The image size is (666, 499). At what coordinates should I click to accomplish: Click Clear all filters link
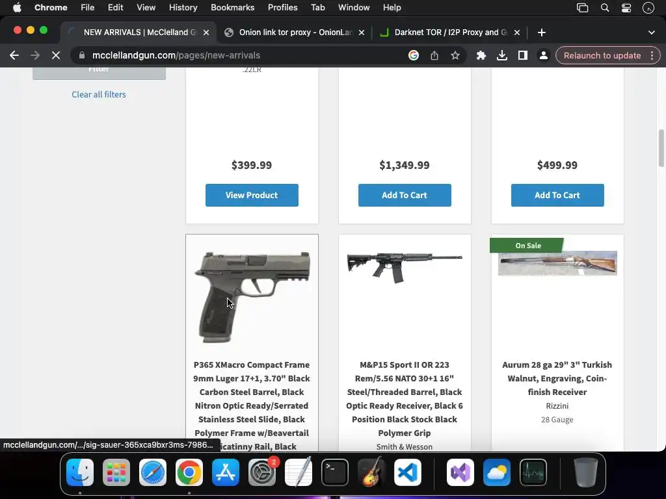[x=99, y=95]
